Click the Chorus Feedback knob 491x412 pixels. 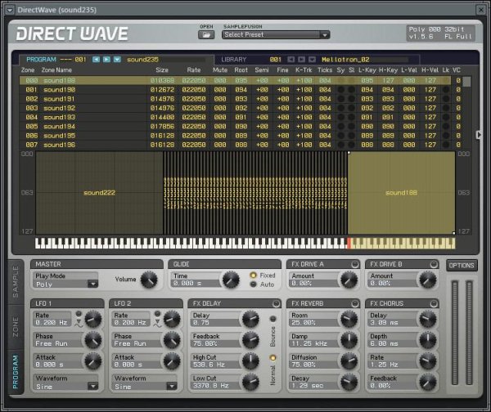tap(428, 382)
